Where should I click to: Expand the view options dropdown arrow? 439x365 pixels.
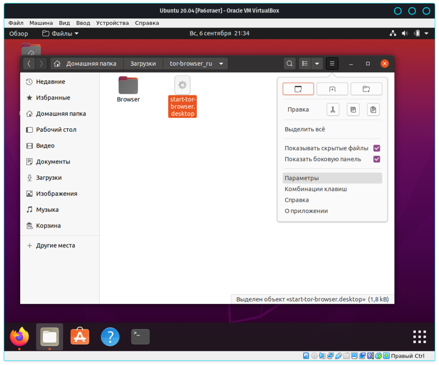click(317, 64)
